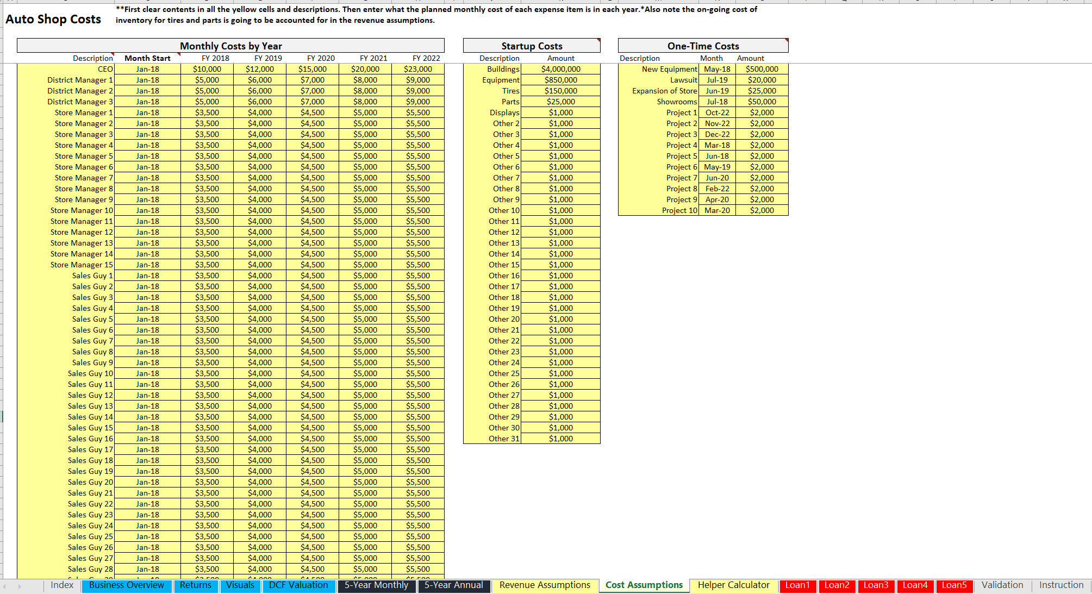Select Equipment amount $850,000
This screenshot has width=1092, height=594.
pyautogui.click(x=560, y=80)
